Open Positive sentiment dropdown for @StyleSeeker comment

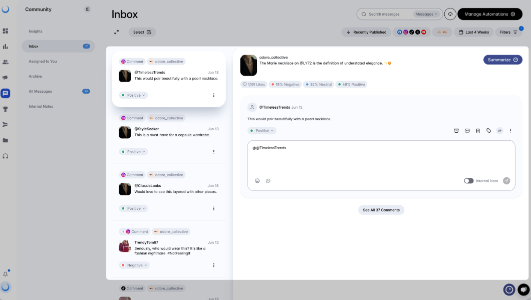coord(133,152)
